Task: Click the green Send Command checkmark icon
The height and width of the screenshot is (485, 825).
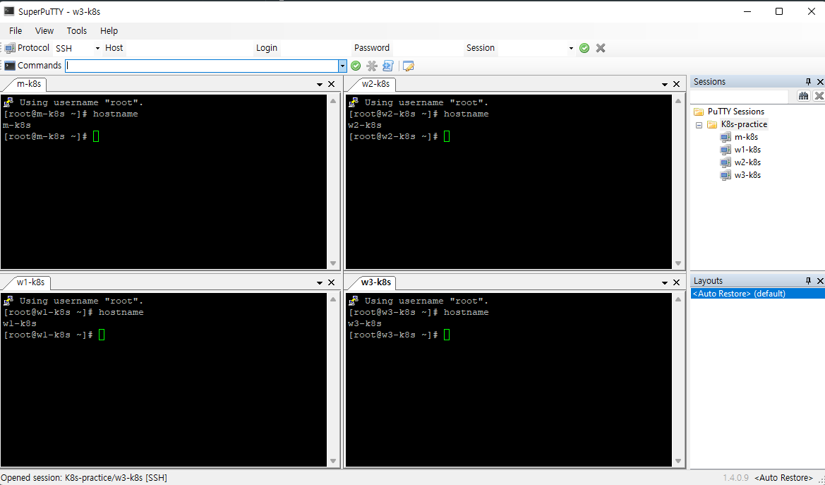Action: 356,66
